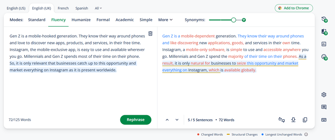This screenshot has height=140, width=335.
Task: Click Longest Unchanged Words legend label
Action: tap(284, 134)
